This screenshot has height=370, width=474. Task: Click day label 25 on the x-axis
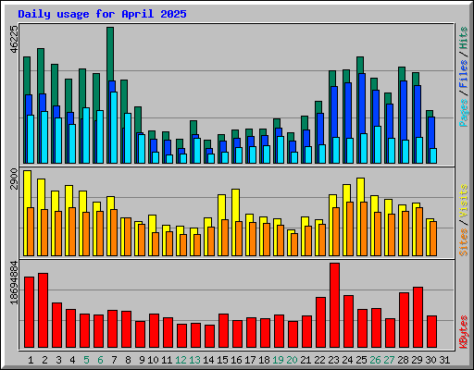pyautogui.click(x=361, y=360)
